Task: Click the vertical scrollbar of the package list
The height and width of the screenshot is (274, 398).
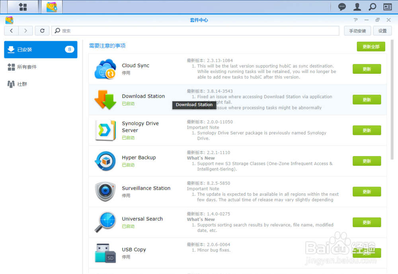Action: click(x=392, y=100)
